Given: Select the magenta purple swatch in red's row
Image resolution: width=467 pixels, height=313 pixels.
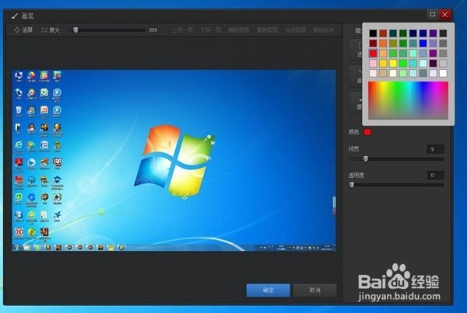Looking at the screenshot, I should 433,54.
